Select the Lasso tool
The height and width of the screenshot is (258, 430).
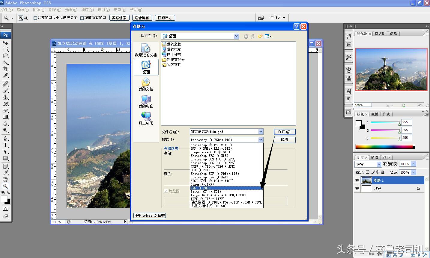[x=5, y=56]
